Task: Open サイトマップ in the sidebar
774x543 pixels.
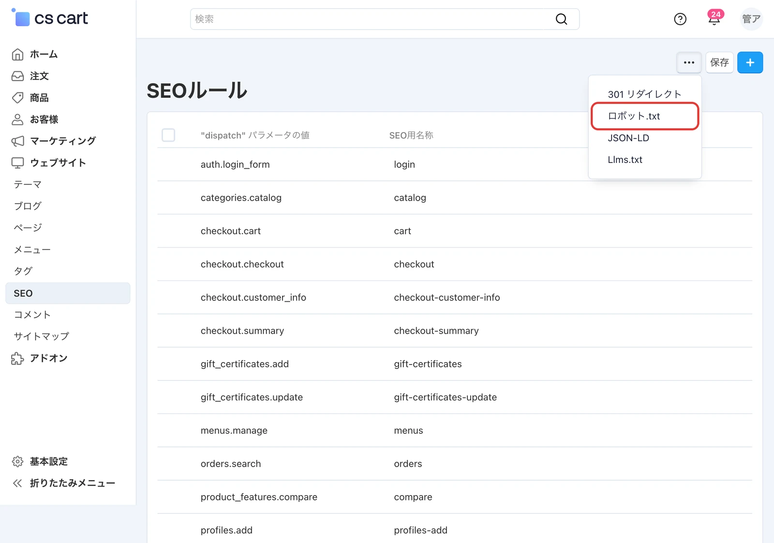Action: click(x=41, y=336)
